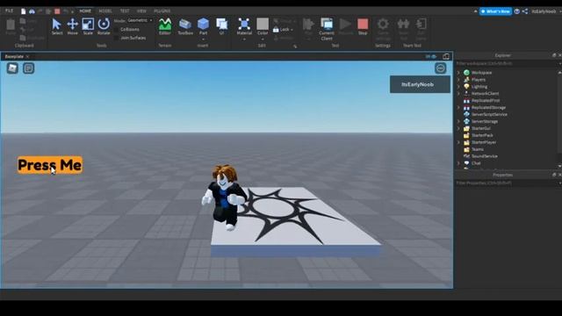Expand the StarterGui tree node
The image size is (562, 316).
[x=458, y=128]
